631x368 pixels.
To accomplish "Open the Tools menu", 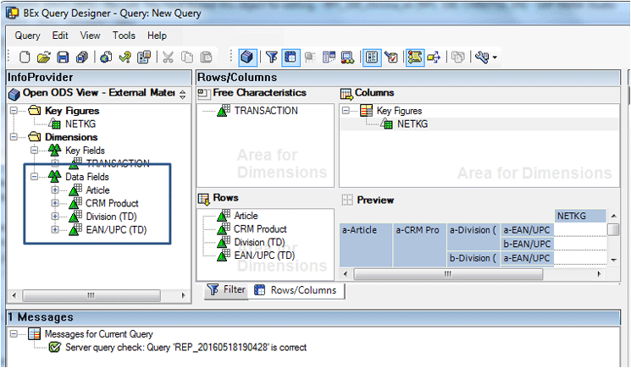I will pos(124,36).
